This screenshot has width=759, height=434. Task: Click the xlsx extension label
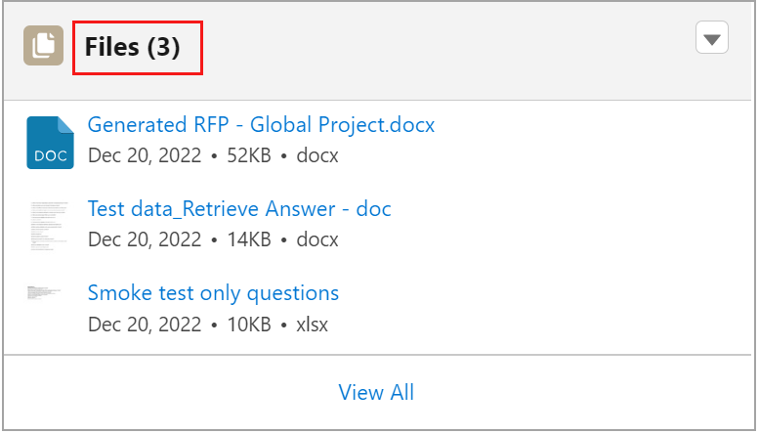pos(313,325)
